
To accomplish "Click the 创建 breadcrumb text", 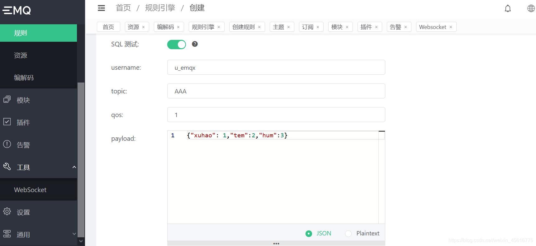I will [x=197, y=8].
